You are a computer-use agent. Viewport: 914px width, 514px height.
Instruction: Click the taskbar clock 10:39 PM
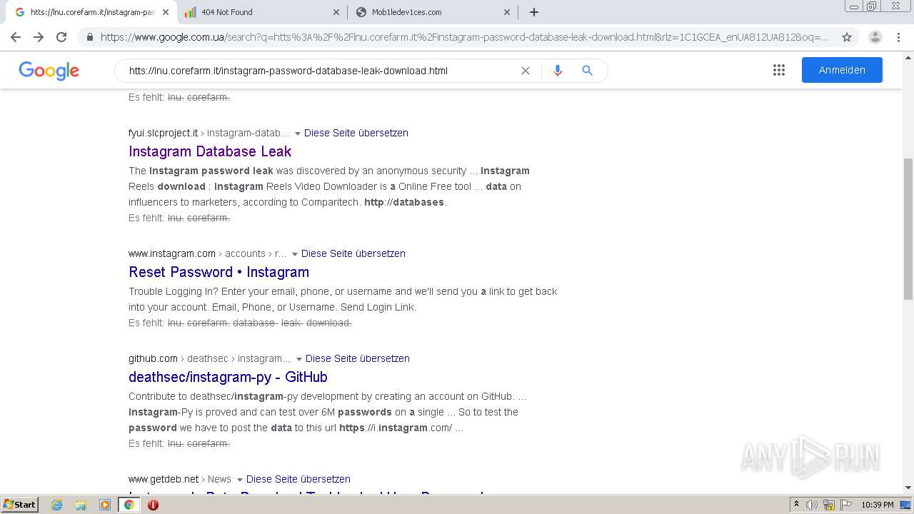(878, 505)
